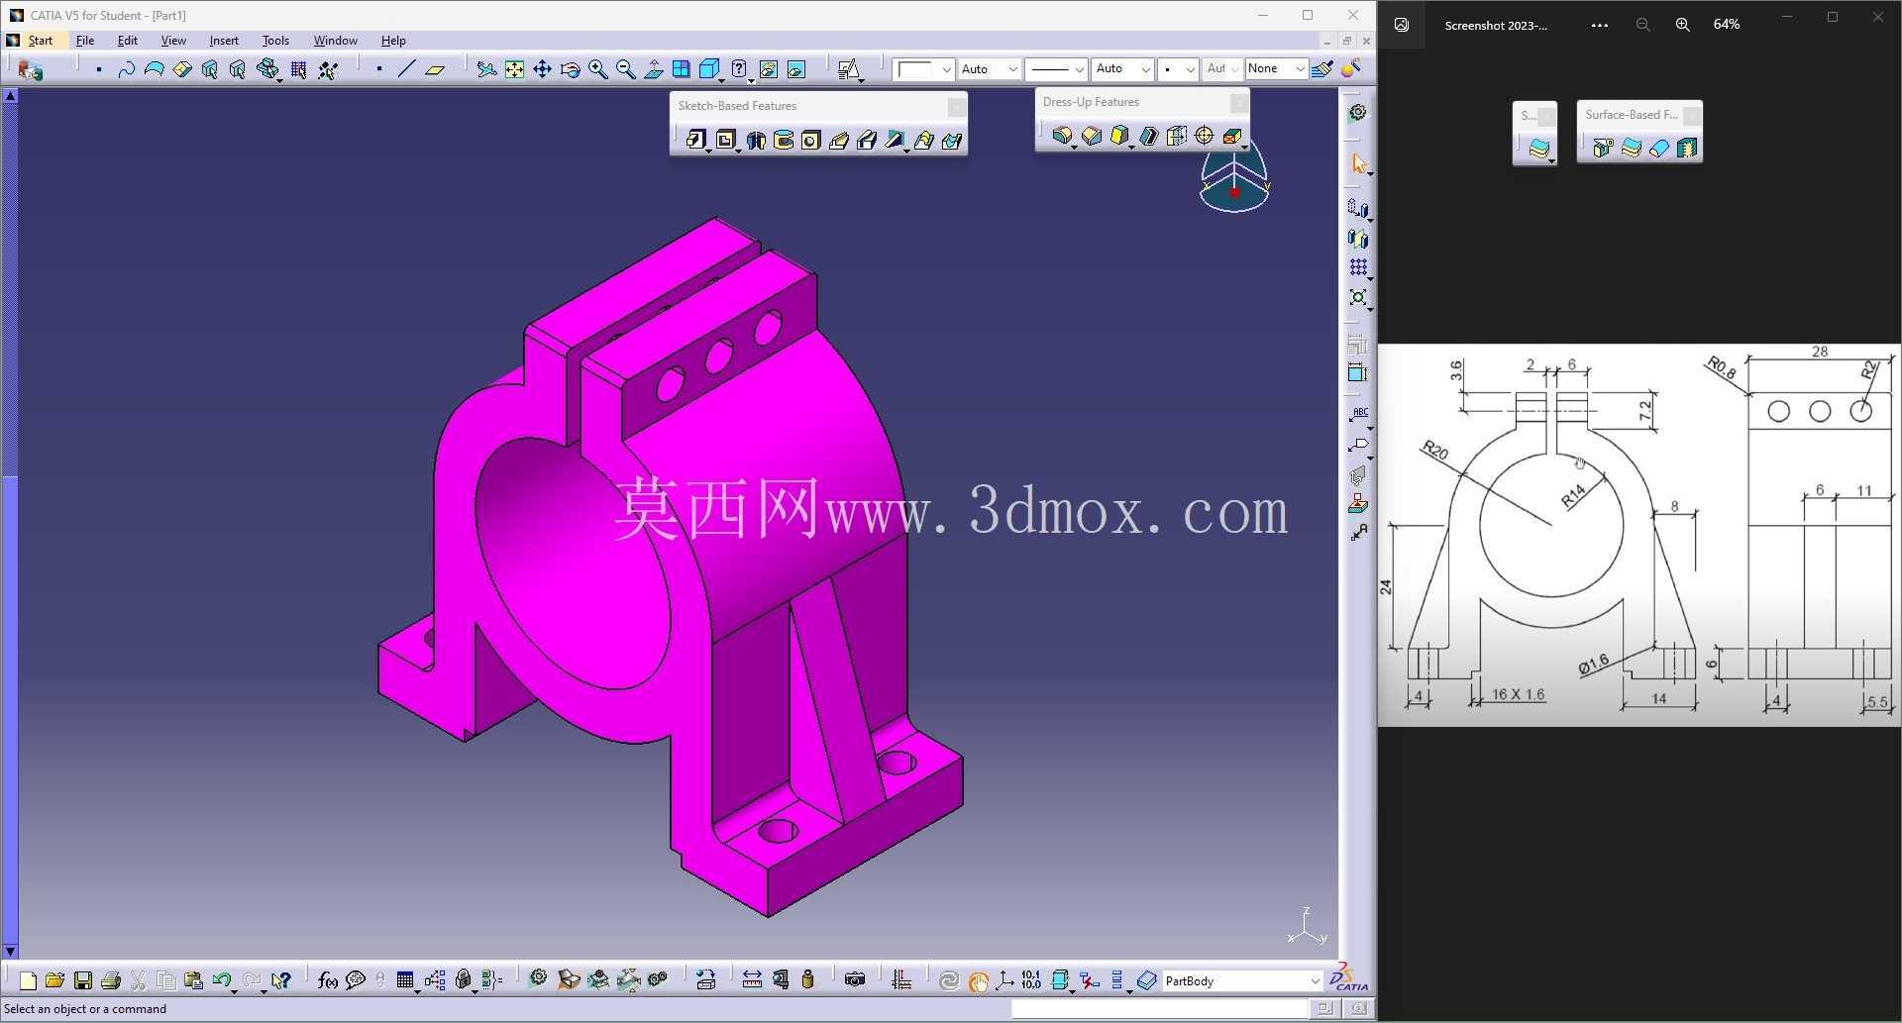The width and height of the screenshot is (1902, 1023).
Task: Click the Undo arrow icon
Action: 221,980
